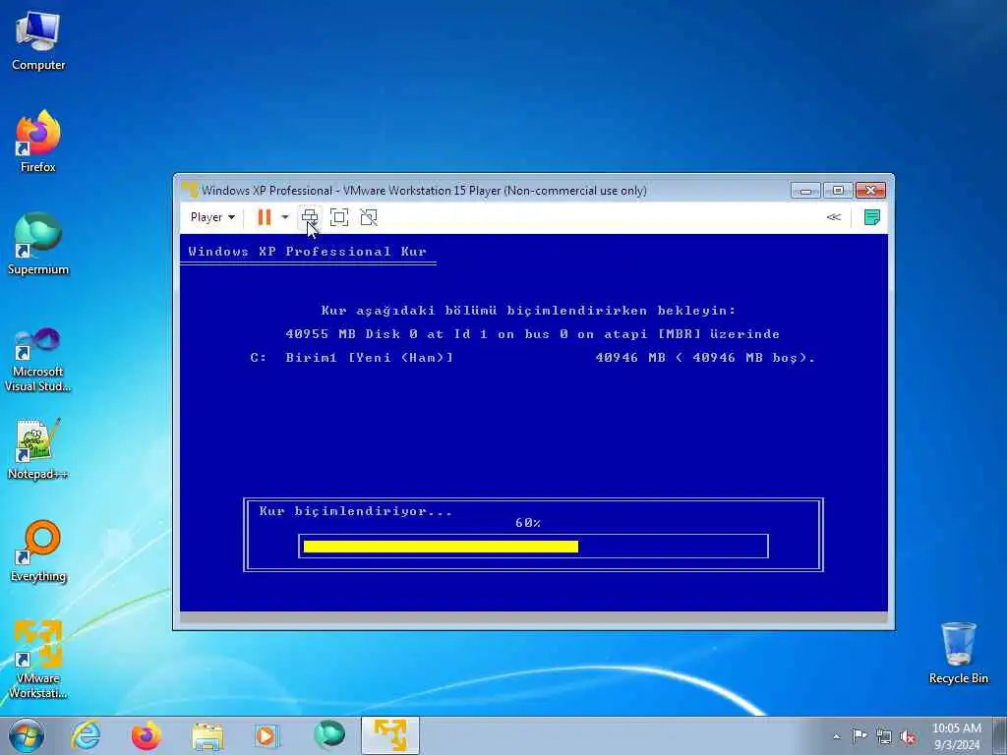Click the Show Desktop strip beside the clock
This screenshot has height=755, width=1007.
[1000, 736]
